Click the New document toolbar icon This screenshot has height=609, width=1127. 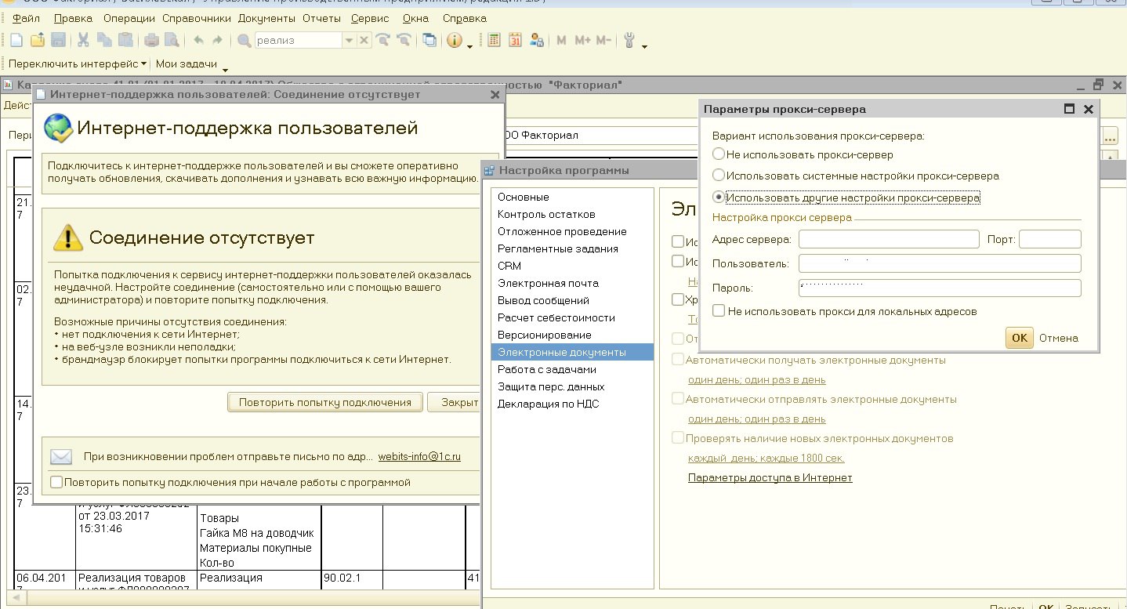tap(17, 41)
